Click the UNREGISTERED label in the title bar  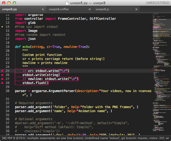point(158,3)
